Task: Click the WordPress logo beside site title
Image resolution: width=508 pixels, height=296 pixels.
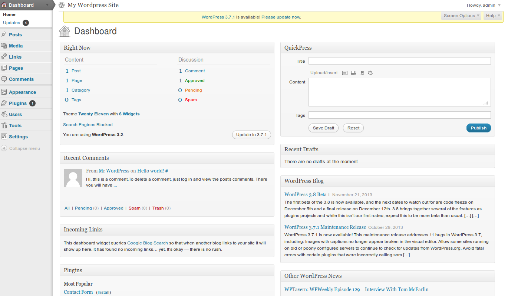Action: pyautogui.click(x=62, y=5)
